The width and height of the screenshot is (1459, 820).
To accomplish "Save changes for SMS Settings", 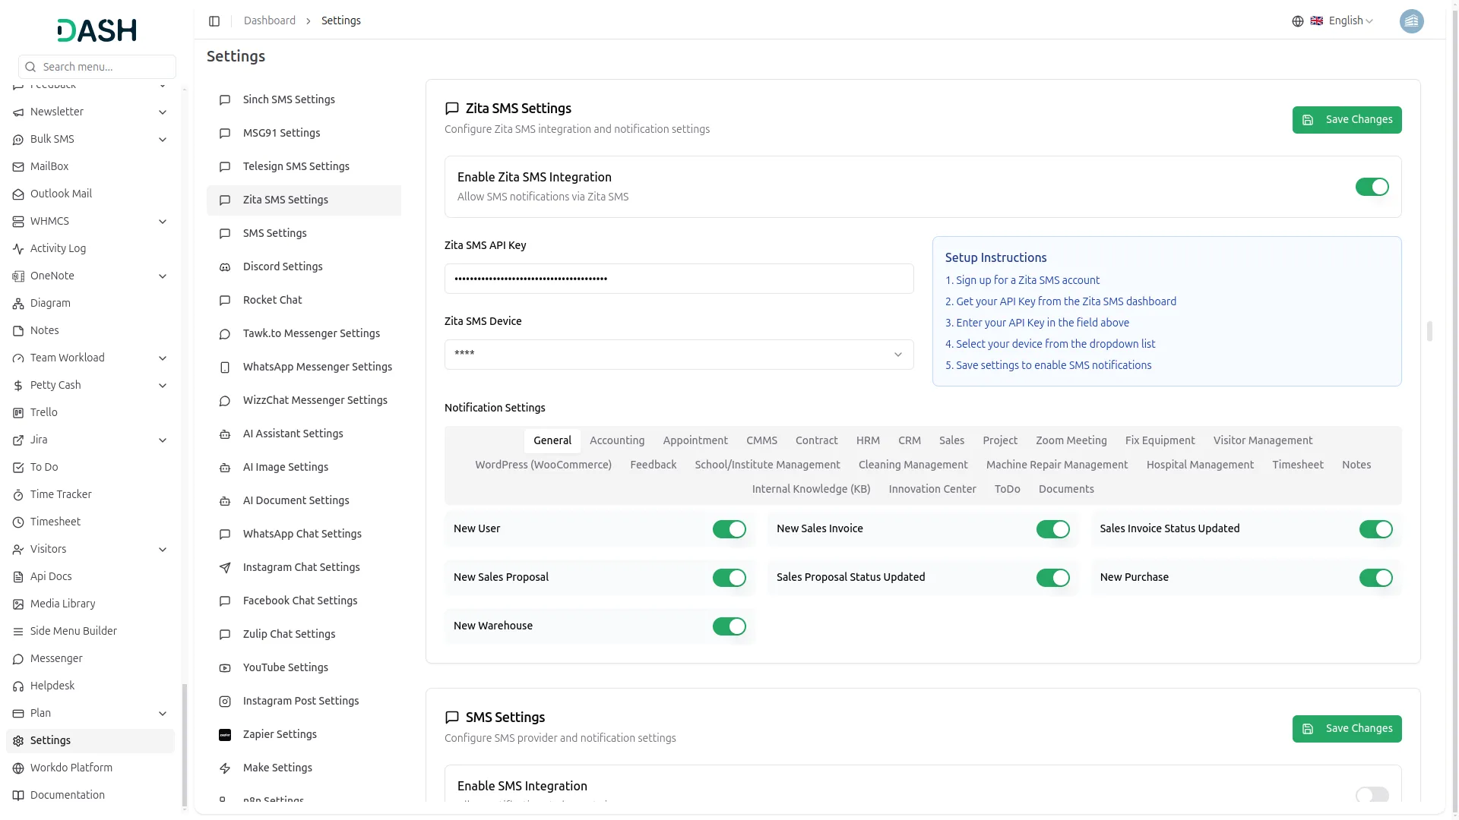I will click(x=1347, y=729).
